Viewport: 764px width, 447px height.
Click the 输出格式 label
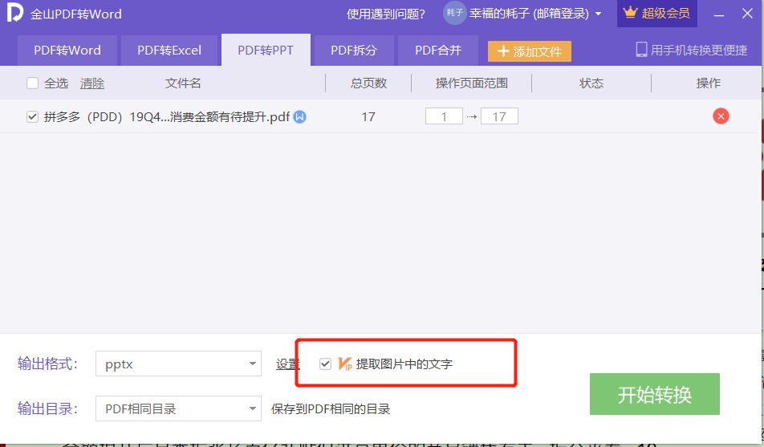coord(48,364)
